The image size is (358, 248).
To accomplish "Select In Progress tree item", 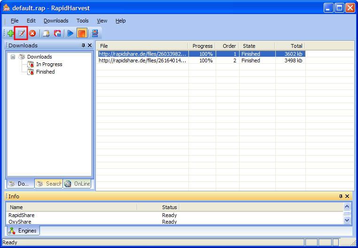I will 49,64.
